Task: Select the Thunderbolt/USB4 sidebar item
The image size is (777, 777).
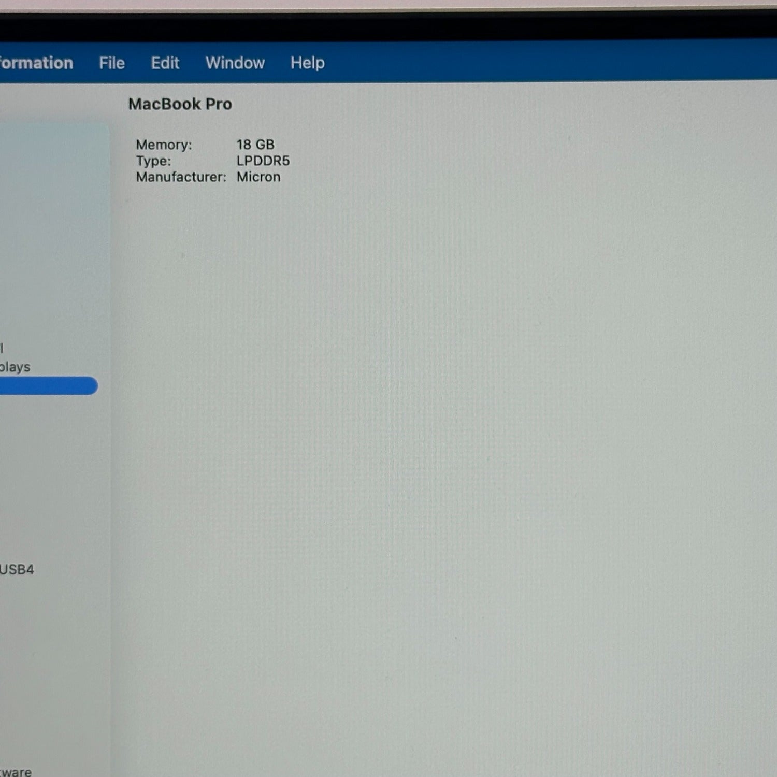Action: click(x=17, y=569)
